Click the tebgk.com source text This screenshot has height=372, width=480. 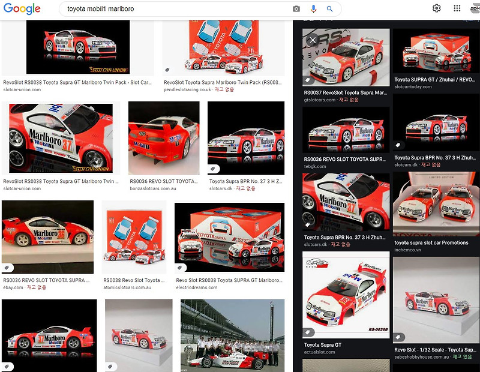(x=314, y=167)
